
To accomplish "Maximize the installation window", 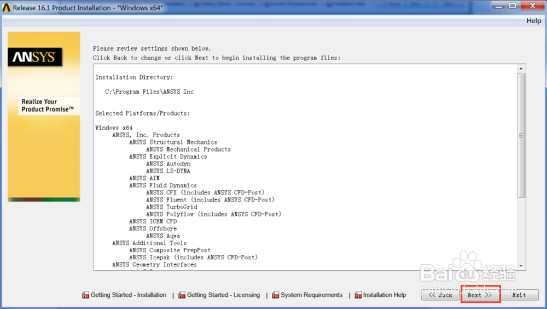I will [x=513, y=6].
